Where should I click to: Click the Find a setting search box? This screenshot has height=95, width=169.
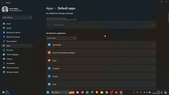pos(17,17)
